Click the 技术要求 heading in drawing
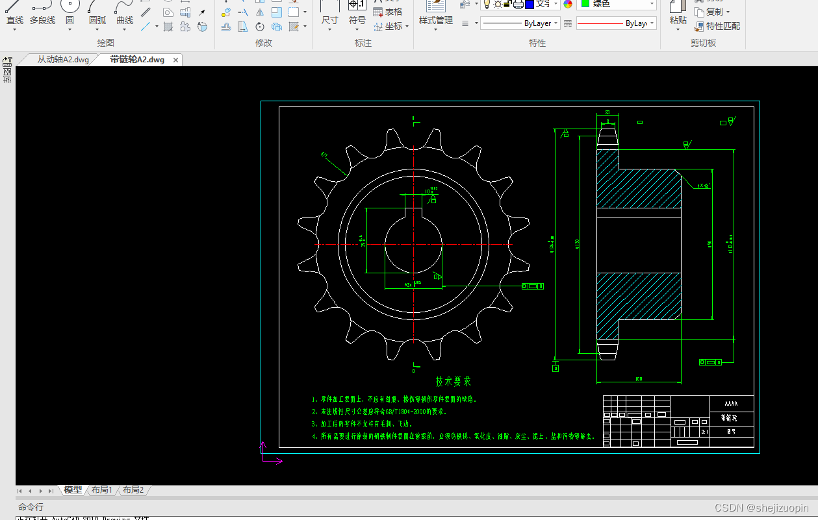The width and height of the screenshot is (818, 520). [454, 382]
